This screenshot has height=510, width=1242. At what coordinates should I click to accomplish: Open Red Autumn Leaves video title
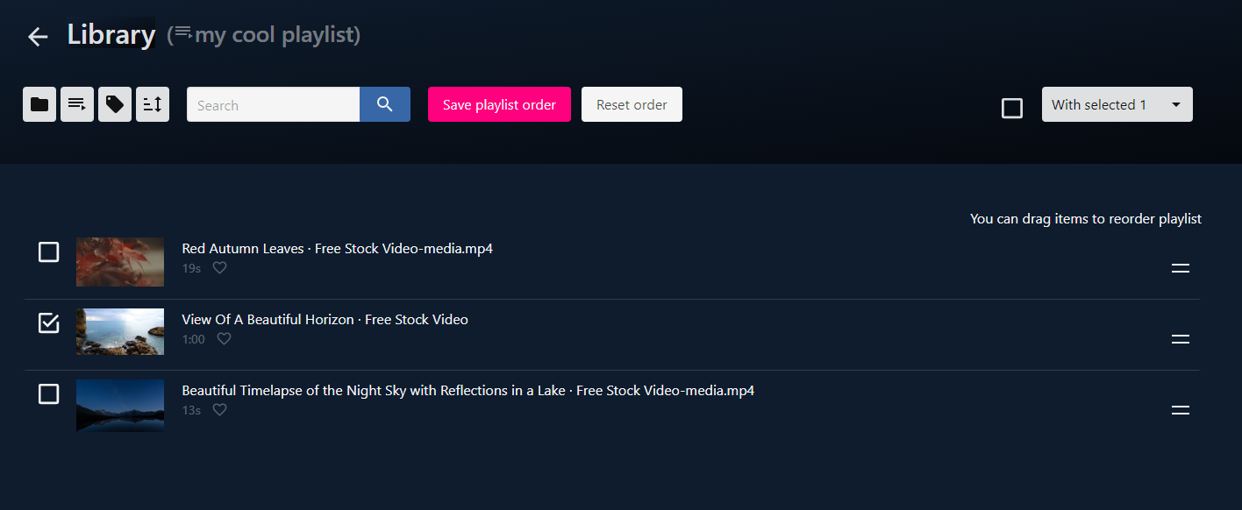[338, 248]
